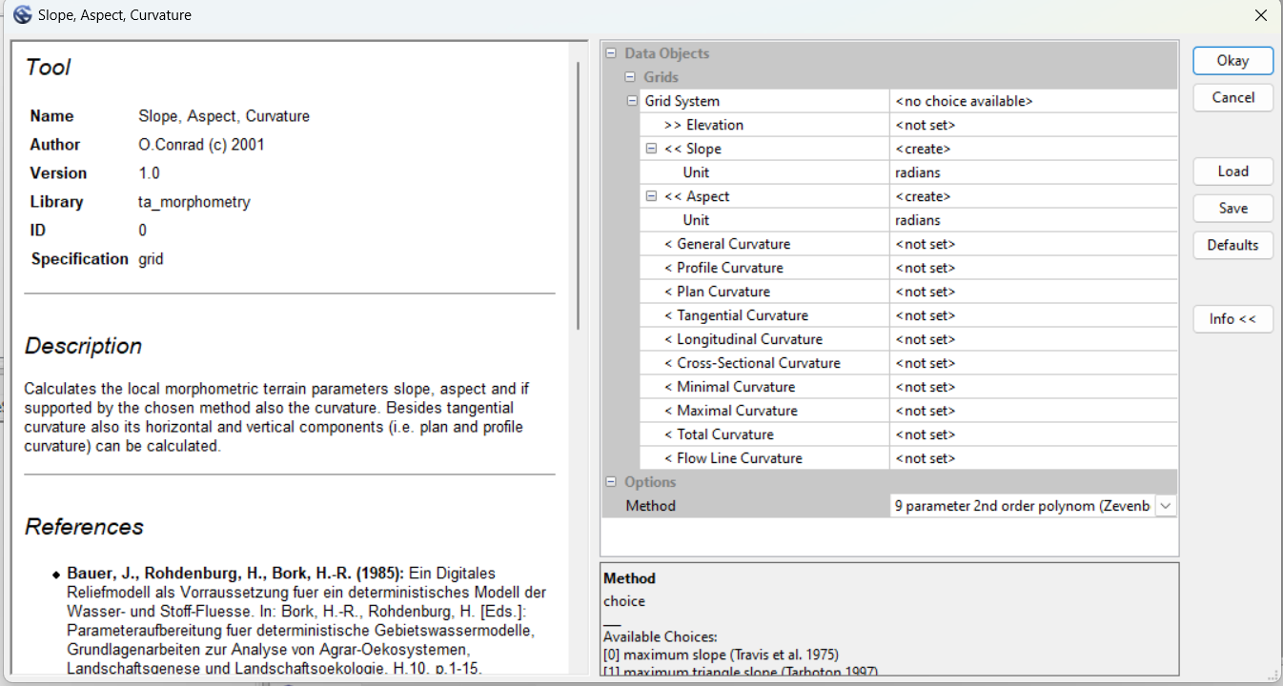Set the Profile Curvature output value
The width and height of the screenshot is (1283, 686).
tap(1033, 268)
